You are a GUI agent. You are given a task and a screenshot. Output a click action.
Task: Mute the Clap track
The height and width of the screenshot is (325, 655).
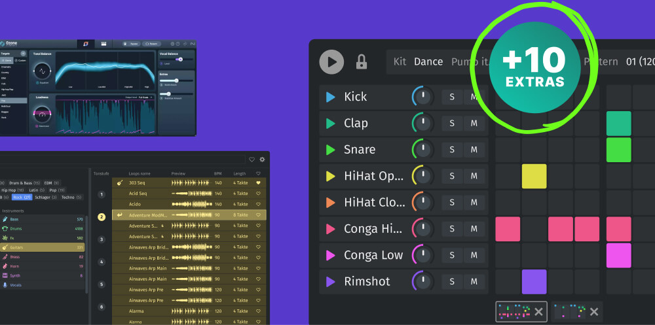(x=474, y=124)
